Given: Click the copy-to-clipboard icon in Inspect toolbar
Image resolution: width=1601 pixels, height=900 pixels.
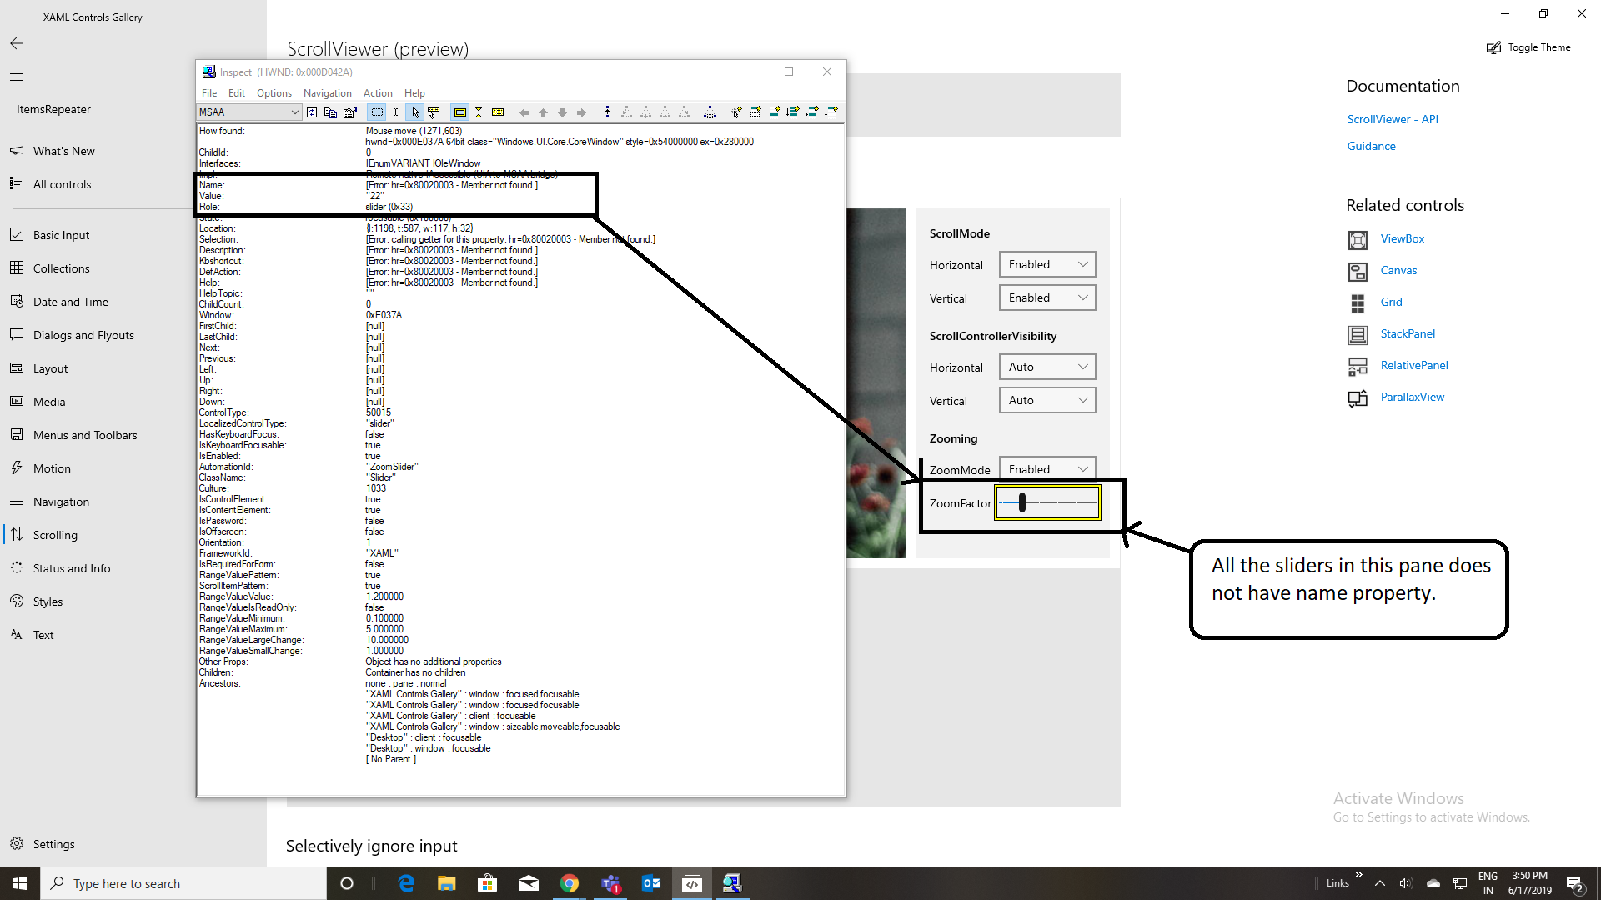Looking at the screenshot, I should (330, 112).
